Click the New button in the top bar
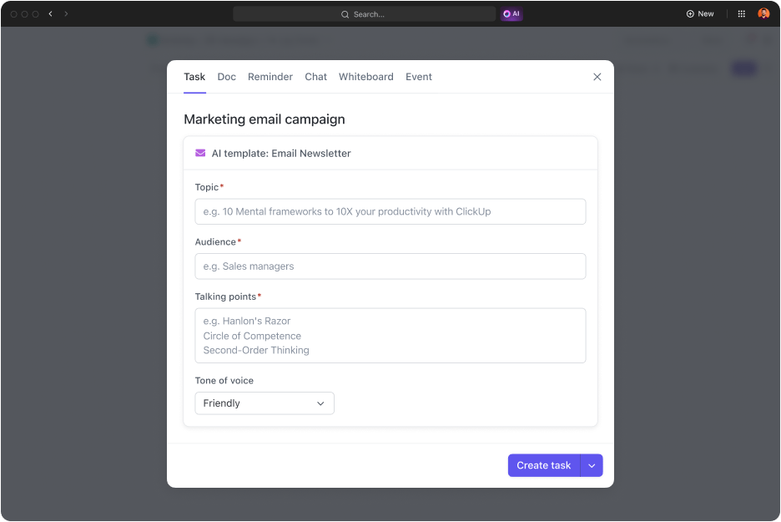This screenshot has width=781, height=522. point(700,14)
